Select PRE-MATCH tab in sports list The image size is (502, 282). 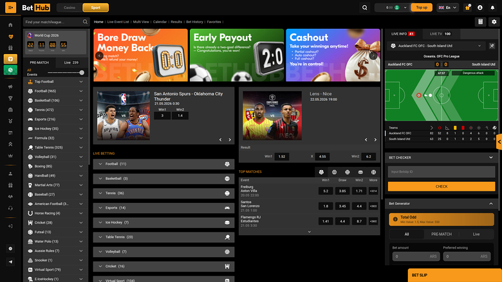point(39,62)
